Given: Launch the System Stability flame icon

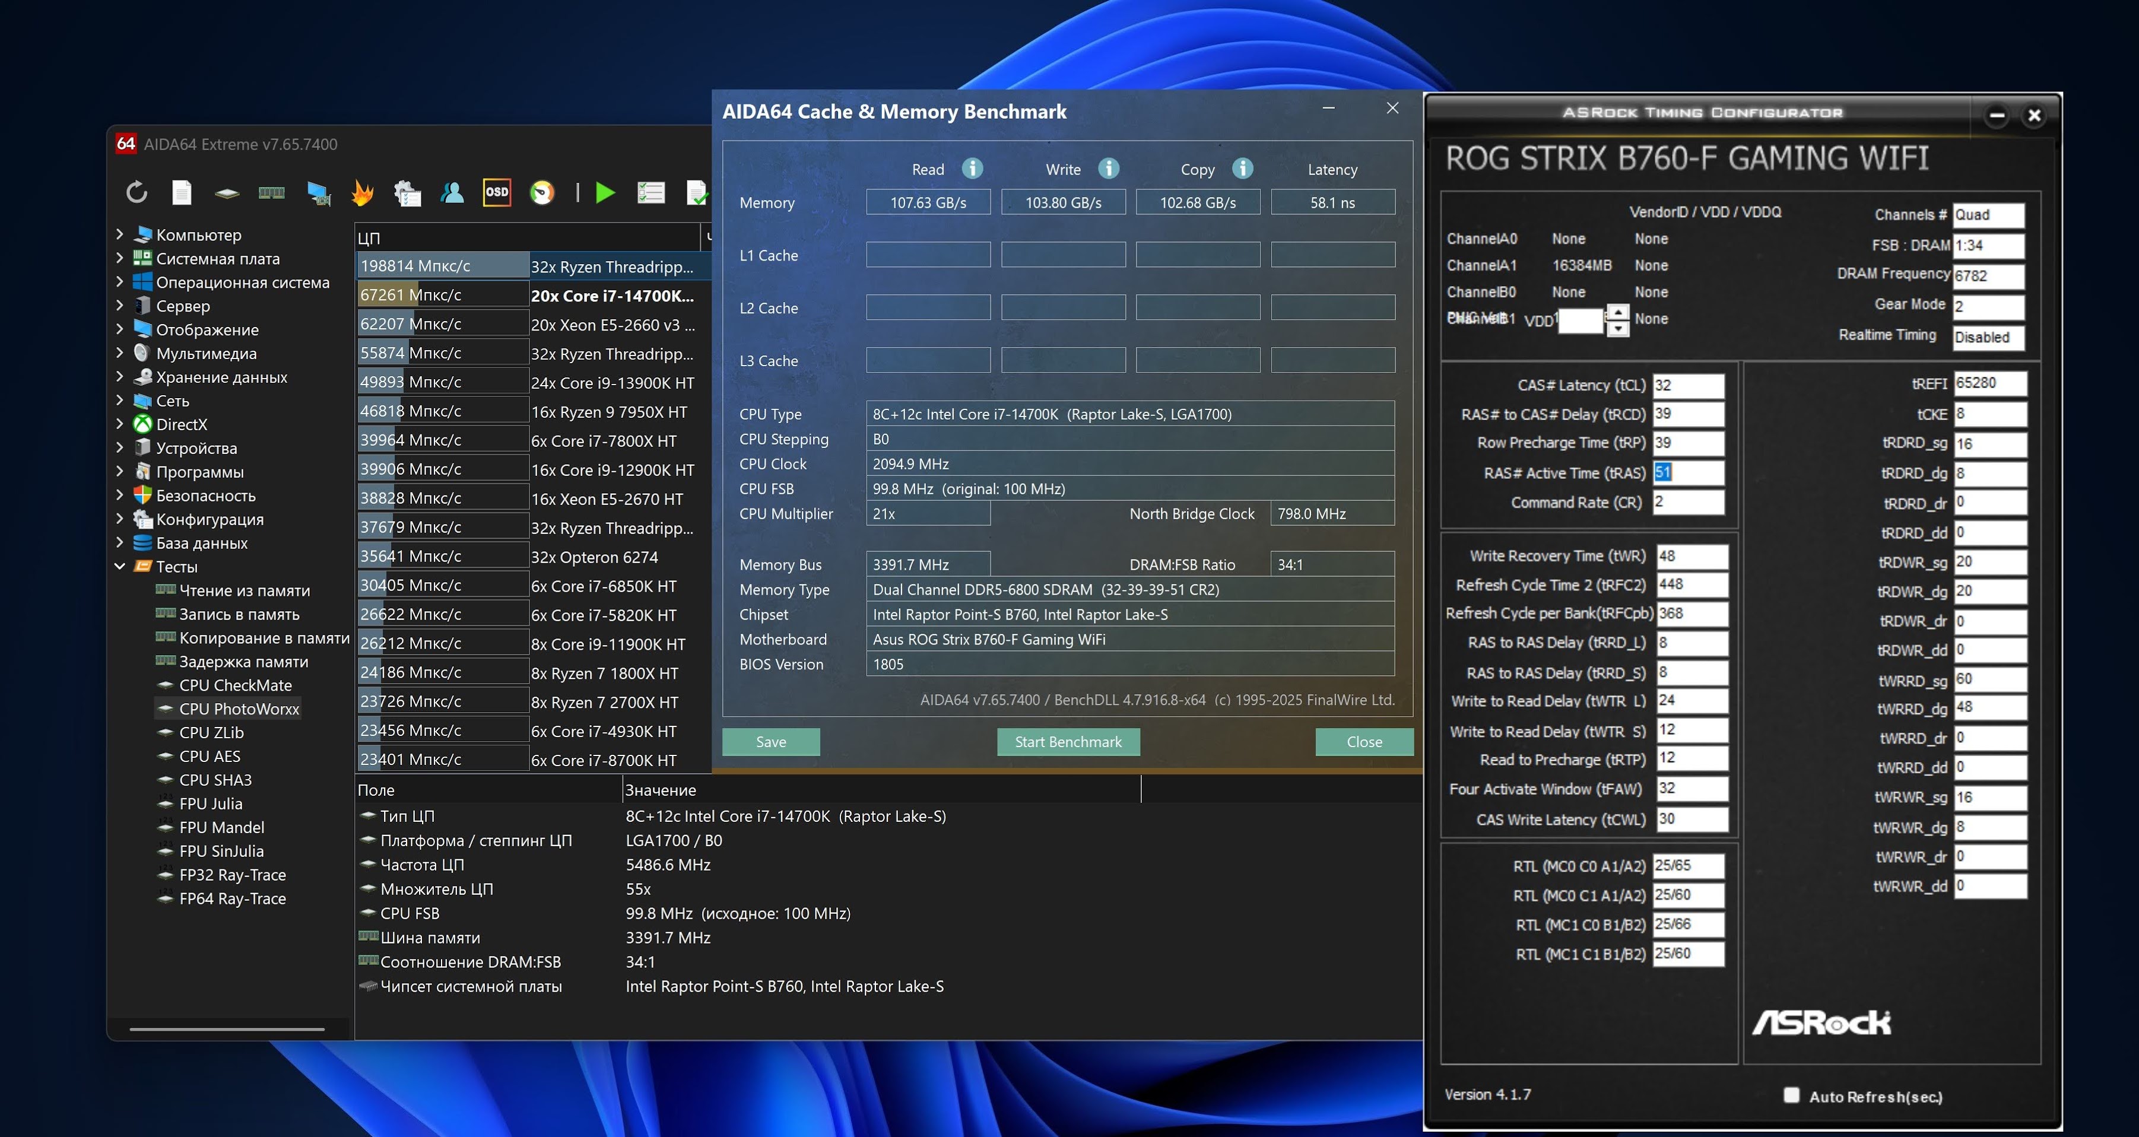Looking at the screenshot, I should coord(362,193).
